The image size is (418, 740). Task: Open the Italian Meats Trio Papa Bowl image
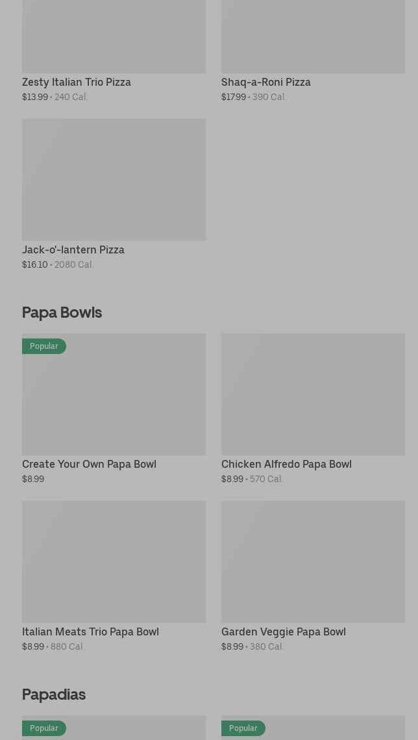(x=114, y=561)
